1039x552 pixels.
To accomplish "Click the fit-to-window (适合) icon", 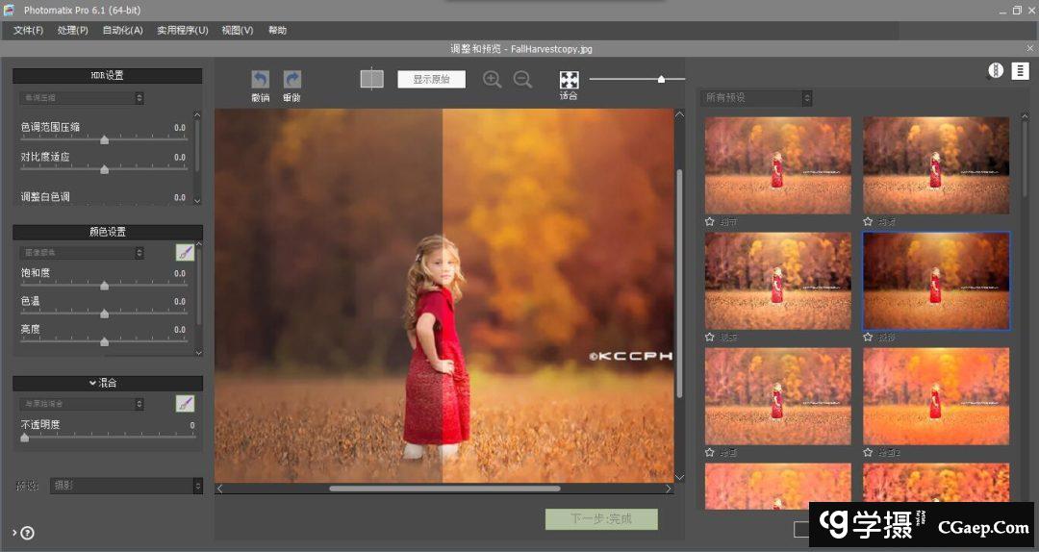I will pyautogui.click(x=569, y=80).
